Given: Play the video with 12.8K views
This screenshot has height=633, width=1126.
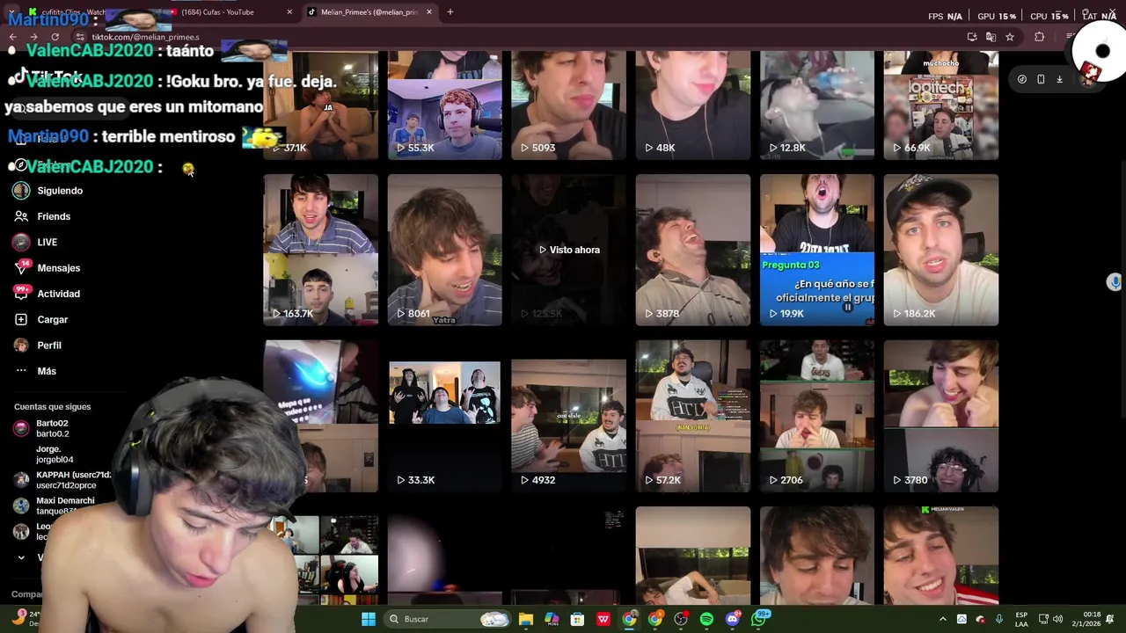Looking at the screenshot, I should click(x=817, y=105).
